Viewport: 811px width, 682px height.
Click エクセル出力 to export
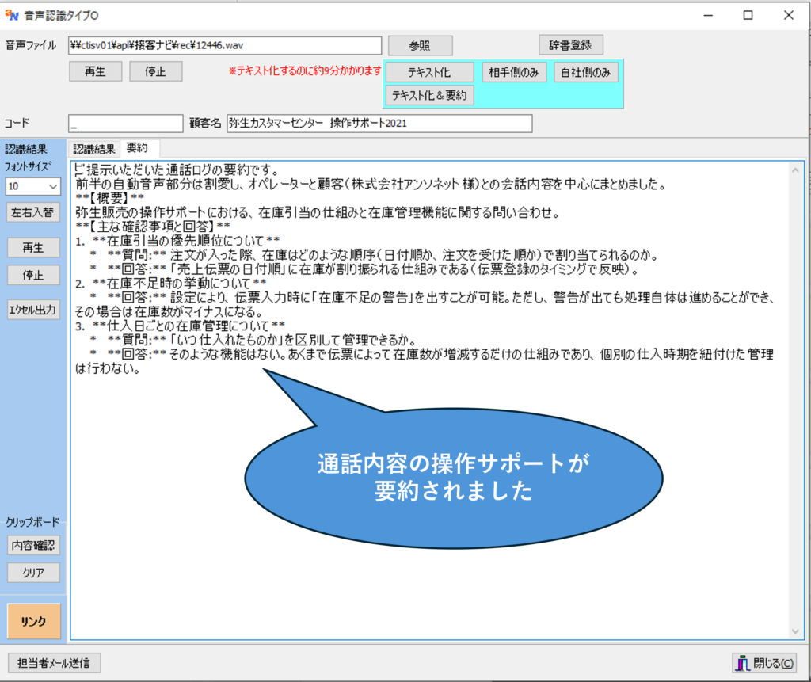[x=32, y=309]
